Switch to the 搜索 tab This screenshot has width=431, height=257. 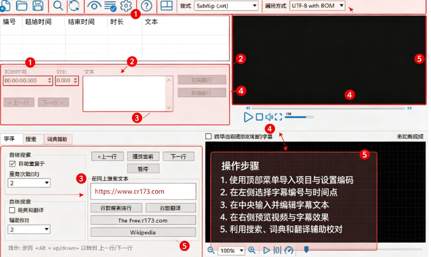click(x=31, y=139)
